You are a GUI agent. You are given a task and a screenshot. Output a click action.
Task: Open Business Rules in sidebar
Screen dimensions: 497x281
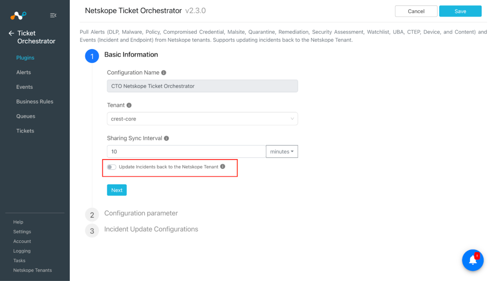[35, 101]
